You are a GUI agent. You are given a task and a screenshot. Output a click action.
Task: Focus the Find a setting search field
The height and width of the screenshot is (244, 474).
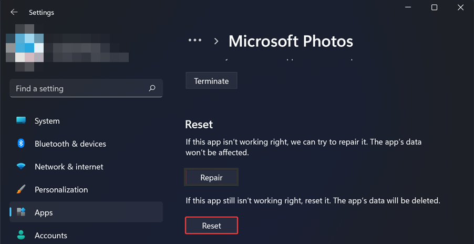coord(79,88)
